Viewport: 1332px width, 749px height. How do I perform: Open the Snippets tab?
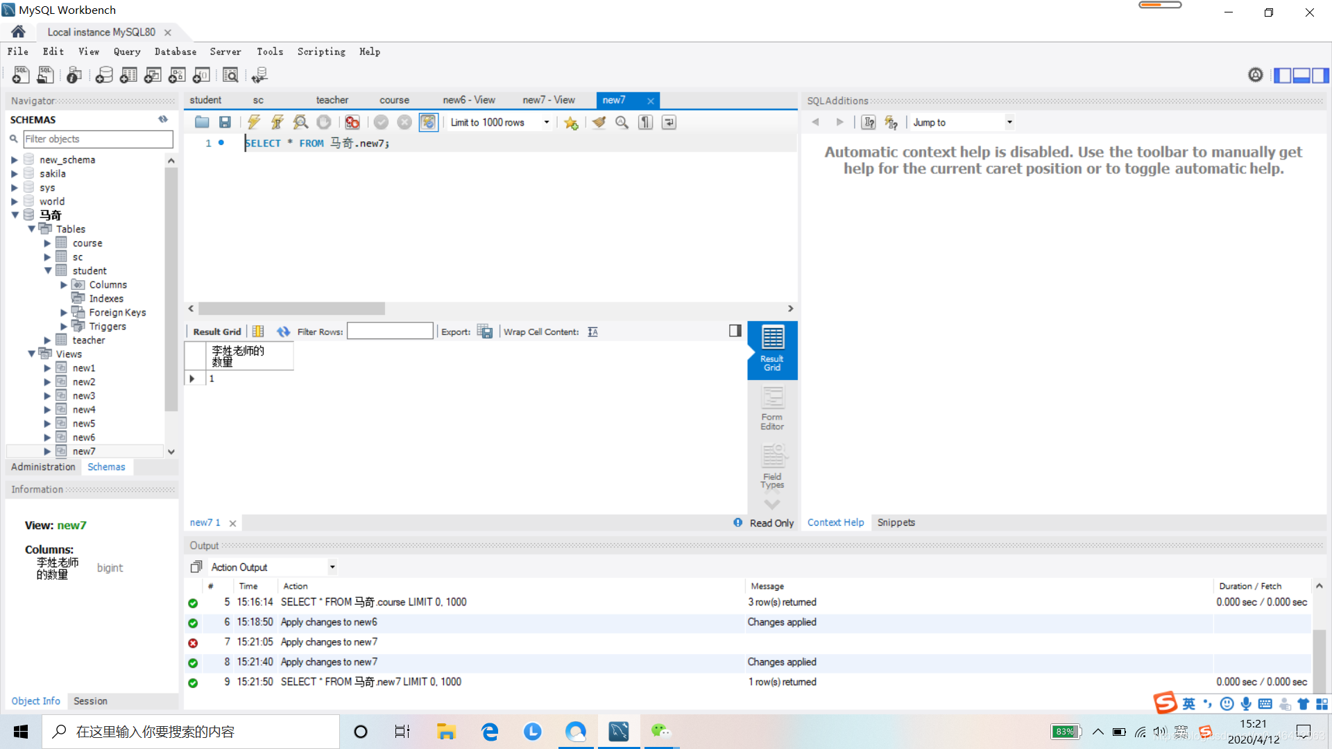coord(896,522)
